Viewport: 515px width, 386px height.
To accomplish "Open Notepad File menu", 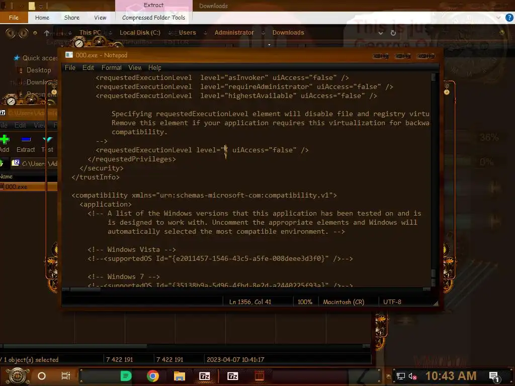I will [70, 68].
